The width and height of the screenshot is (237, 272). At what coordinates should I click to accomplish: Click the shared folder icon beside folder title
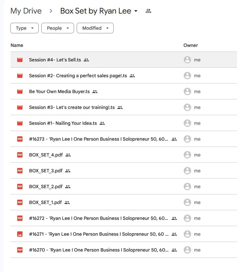click(x=148, y=11)
